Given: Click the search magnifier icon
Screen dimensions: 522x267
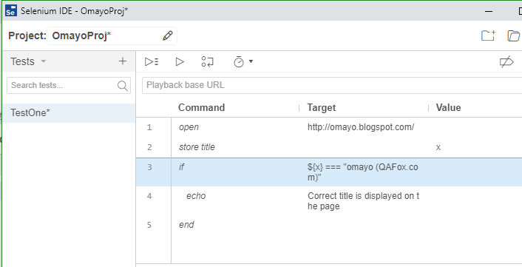Looking at the screenshot, I should 123,86.
